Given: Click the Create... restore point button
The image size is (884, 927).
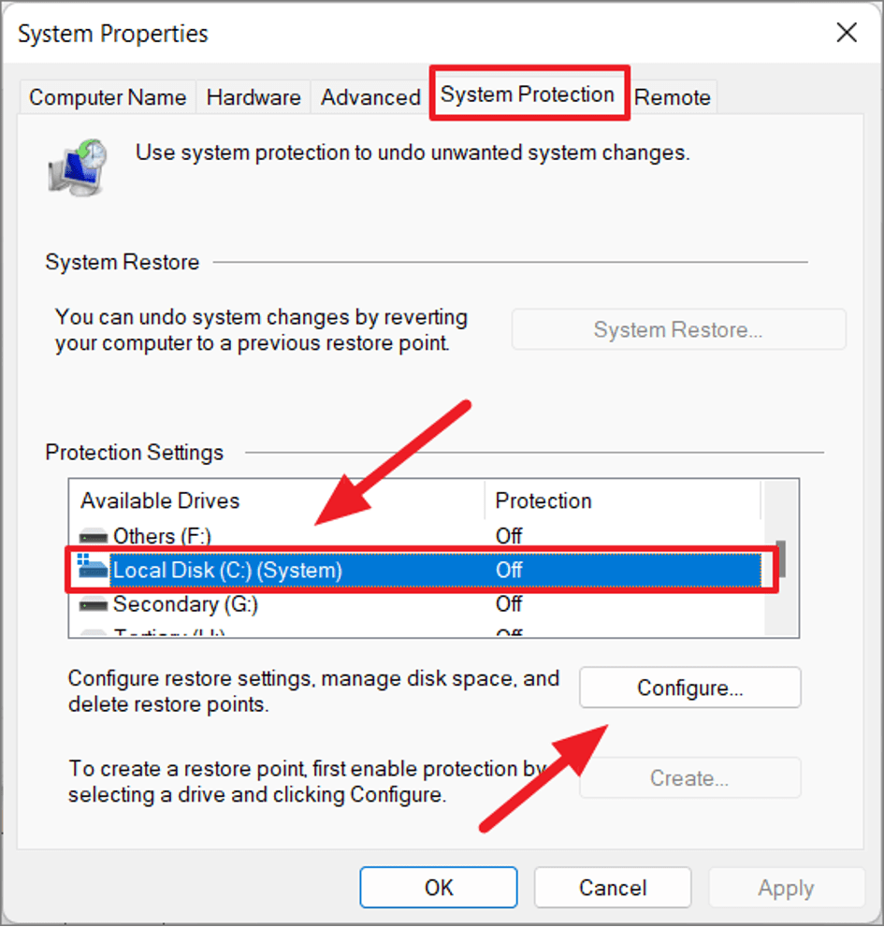Looking at the screenshot, I should [x=689, y=777].
